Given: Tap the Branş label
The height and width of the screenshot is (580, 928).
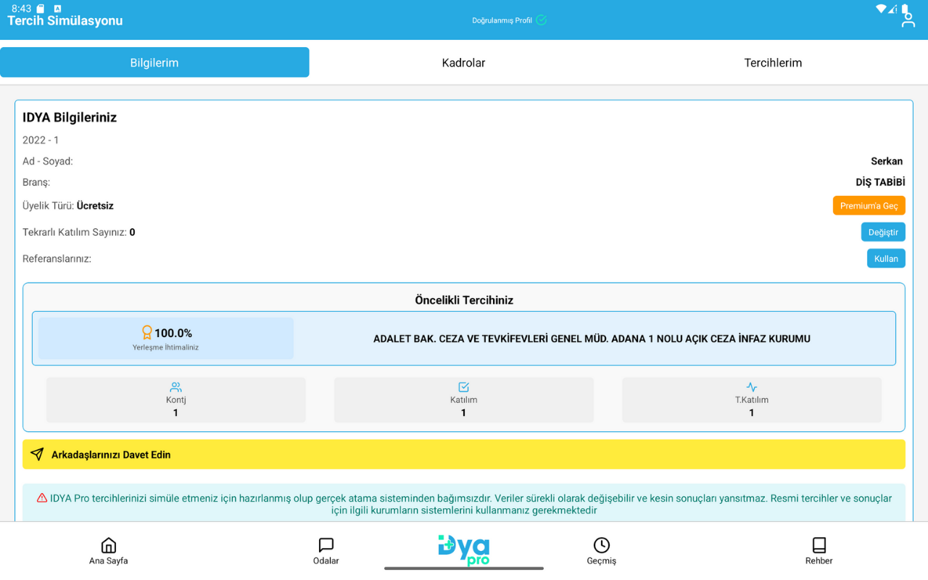Looking at the screenshot, I should click(x=36, y=182).
